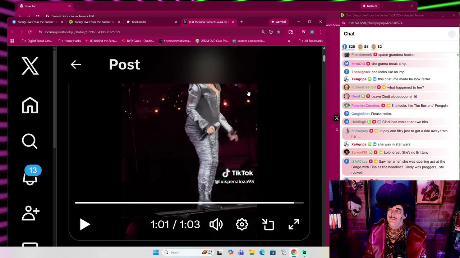460x258 pixels.
Task: Click username Phantomonk in chat
Action: click(361, 54)
